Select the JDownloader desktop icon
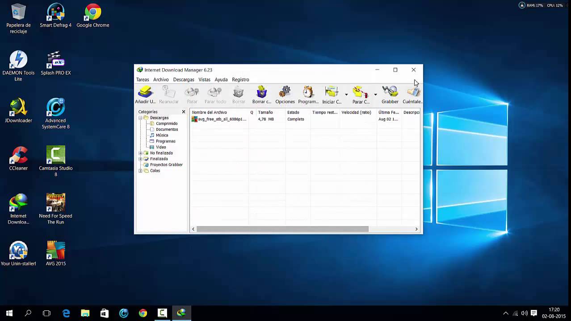The image size is (571, 321). [18, 111]
